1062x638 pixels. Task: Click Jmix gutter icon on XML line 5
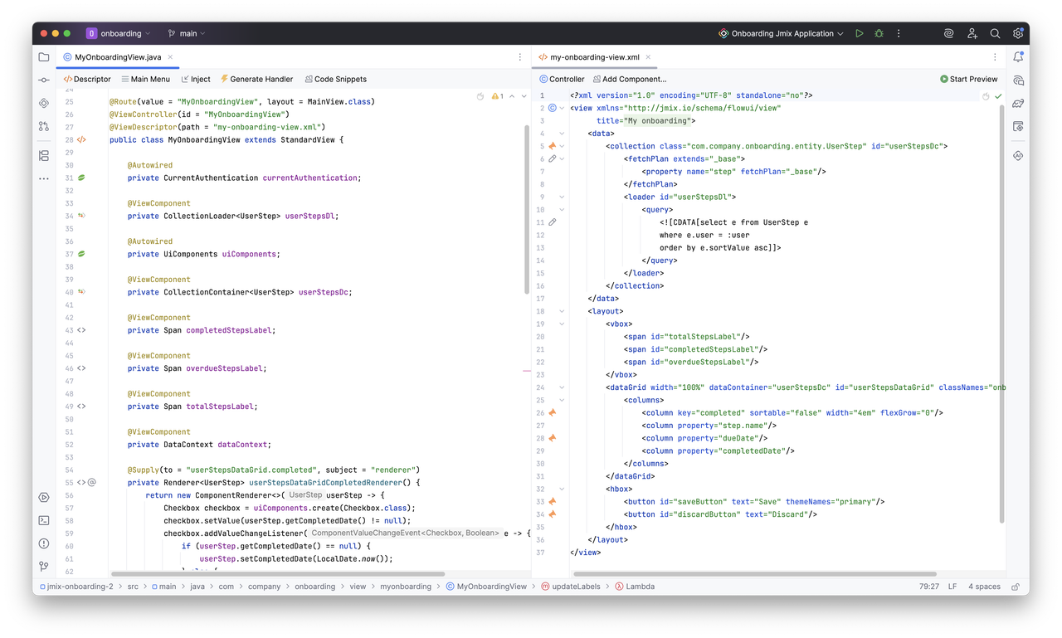pyautogui.click(x=553, y=146)
